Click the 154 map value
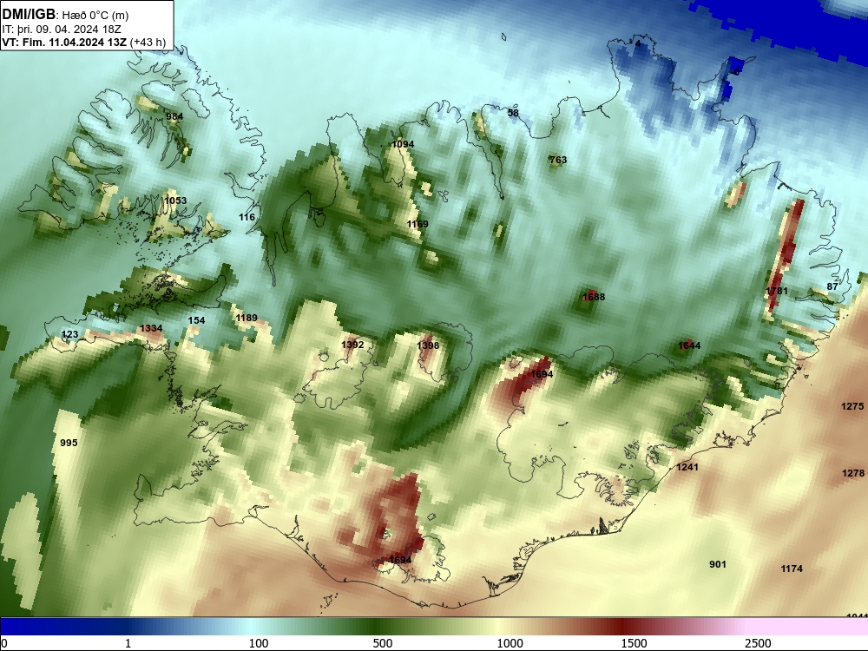 196,320
